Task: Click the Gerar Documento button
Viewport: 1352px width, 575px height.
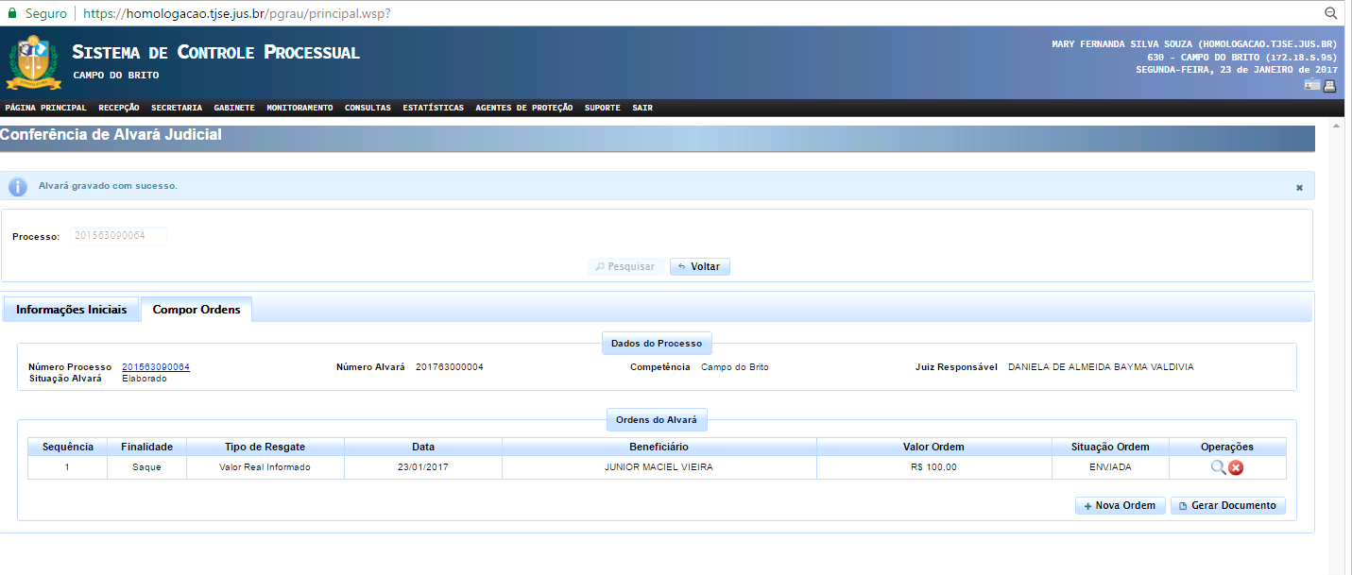Action: click(1227, 505)
